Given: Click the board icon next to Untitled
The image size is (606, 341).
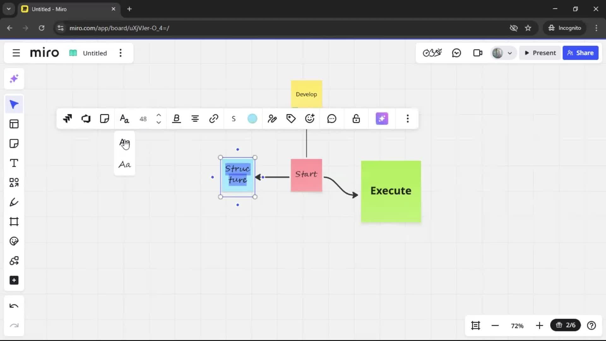Looking at the screenshot, I should point(73,53).
